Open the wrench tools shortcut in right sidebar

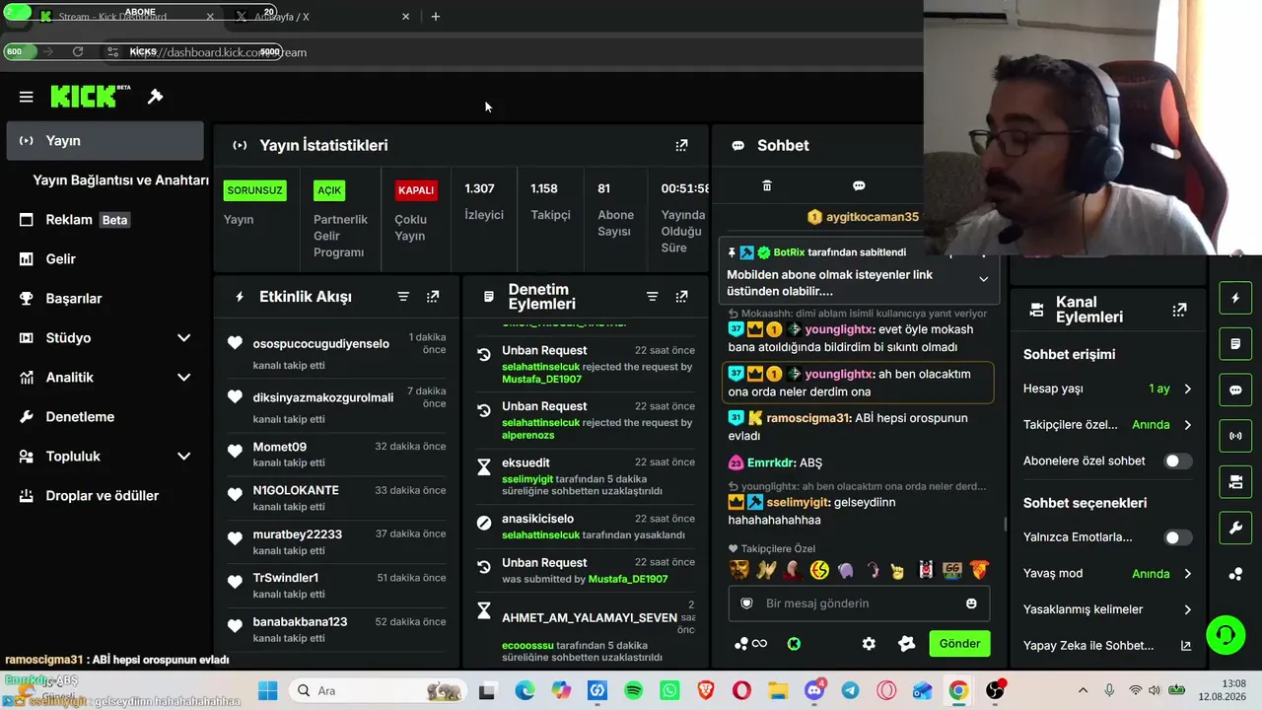coord(1235,528)
